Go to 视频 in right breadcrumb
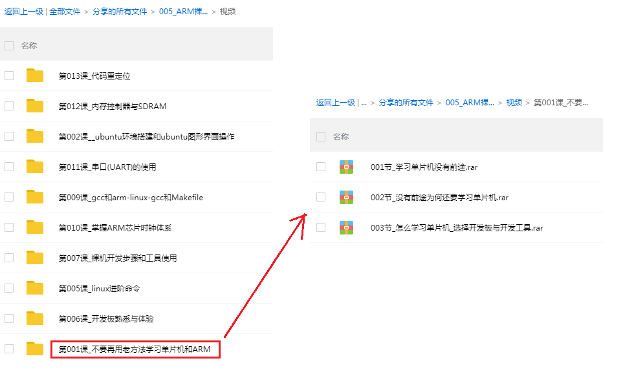This screenshot has height=385, width=623. pos(514,103)
